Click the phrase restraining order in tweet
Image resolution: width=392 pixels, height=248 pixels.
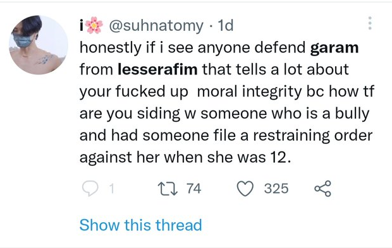point(313,136)
